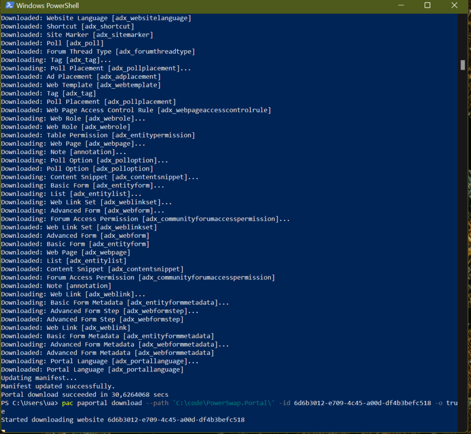This screenshot has width=471, height=434.
Task: Click 'Portal download succeeded in 30,6264068 secs'
Action: point(85,395)
